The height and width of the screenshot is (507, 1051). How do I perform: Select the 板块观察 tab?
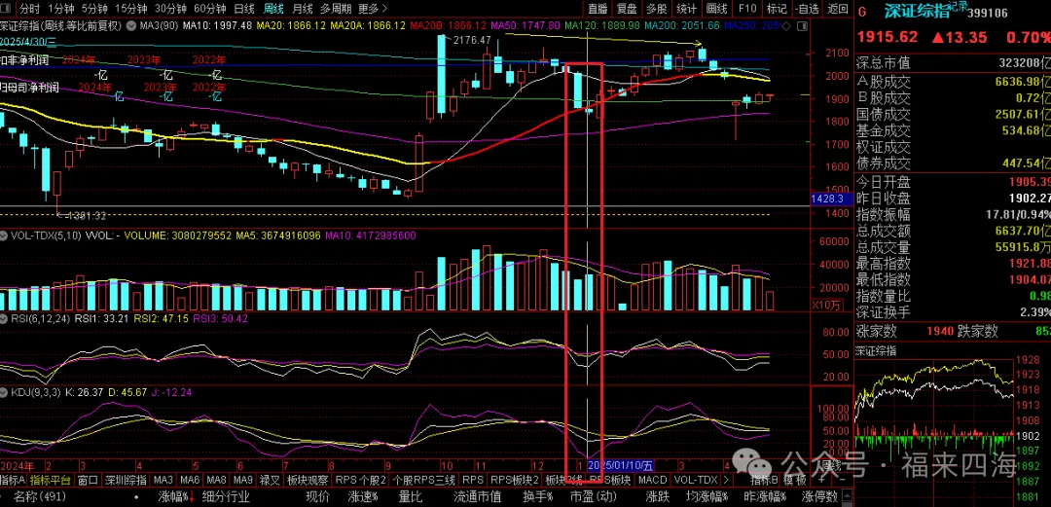pos(308,480)
